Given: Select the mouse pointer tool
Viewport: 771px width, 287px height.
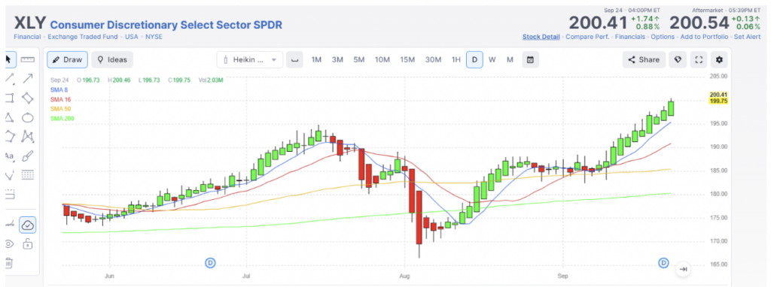Looking at the screenshot, I should tap(8, 59).
